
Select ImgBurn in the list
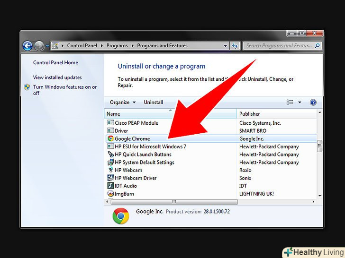click(211, 194)
